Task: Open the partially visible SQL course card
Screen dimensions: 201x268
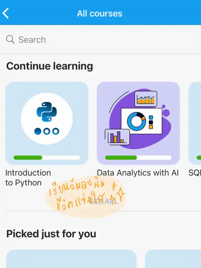Action: pyautogui.click(x=195, y=123)
